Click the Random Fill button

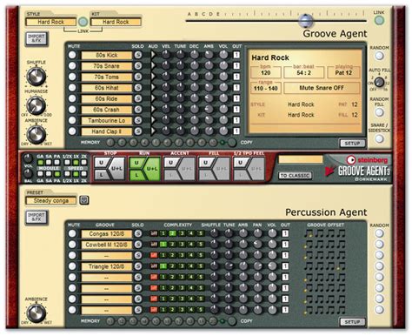pyautogui.click(x=379, y=112)
